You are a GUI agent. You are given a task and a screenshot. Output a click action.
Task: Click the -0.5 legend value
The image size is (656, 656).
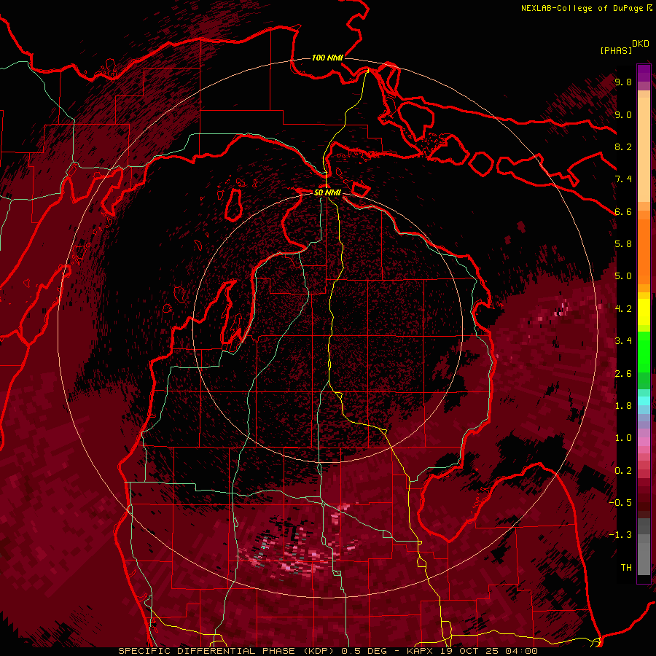tap(620, 503)
